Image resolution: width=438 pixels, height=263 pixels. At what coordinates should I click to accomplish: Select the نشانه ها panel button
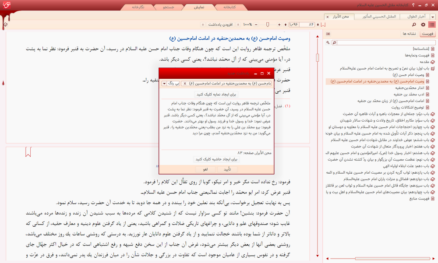click(x=409, y=34)
